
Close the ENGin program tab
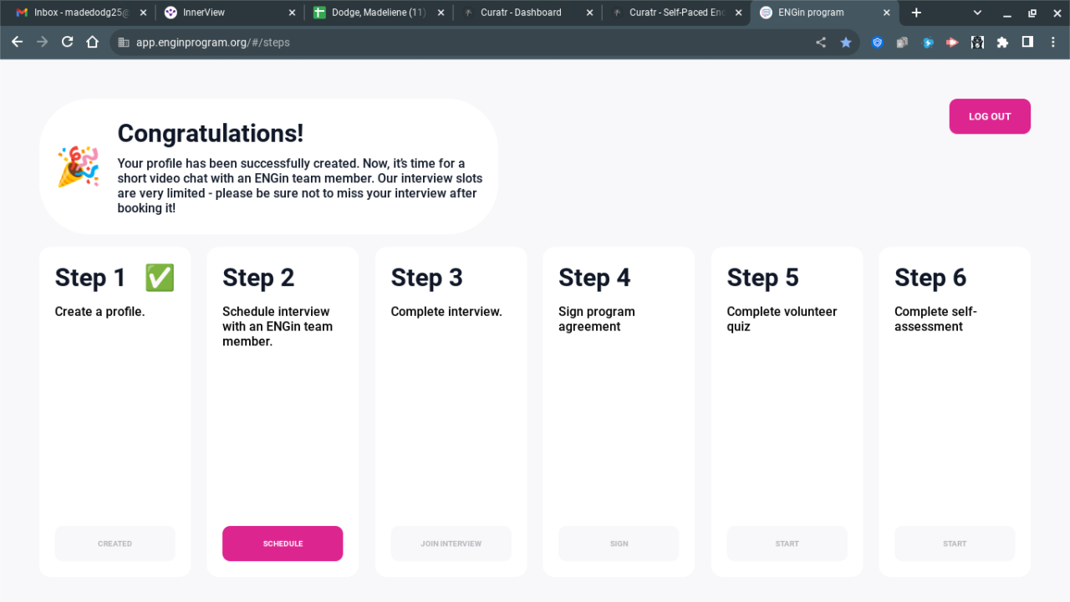[886, 13]
